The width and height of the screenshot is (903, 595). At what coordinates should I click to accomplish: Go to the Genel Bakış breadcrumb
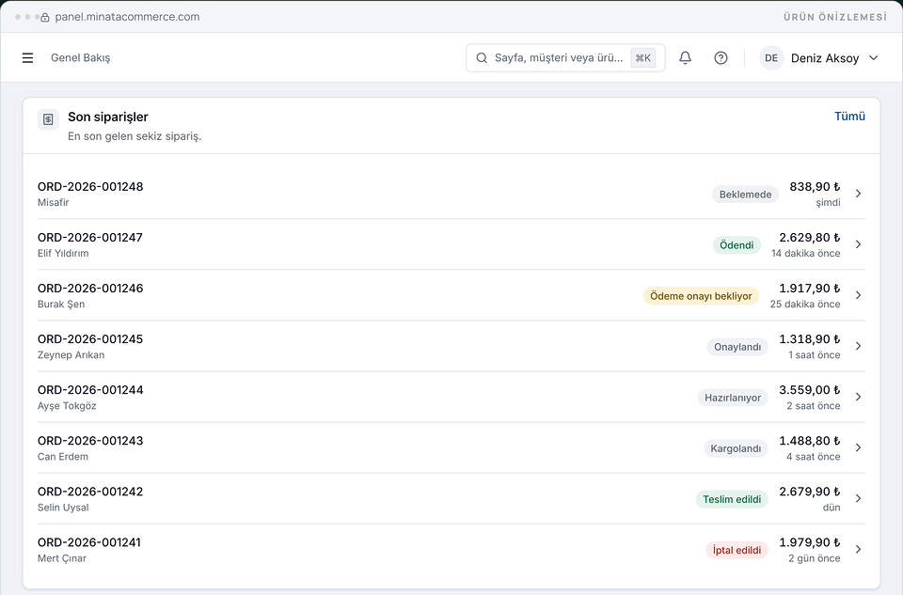click(x=80, y=57)
